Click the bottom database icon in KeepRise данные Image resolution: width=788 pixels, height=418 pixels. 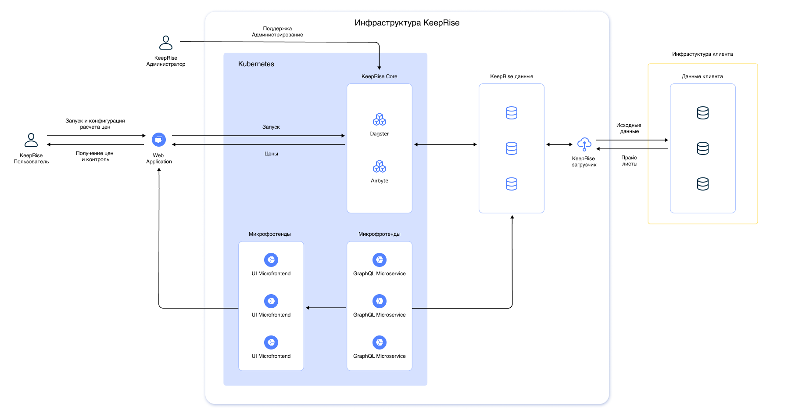[512, 184]
